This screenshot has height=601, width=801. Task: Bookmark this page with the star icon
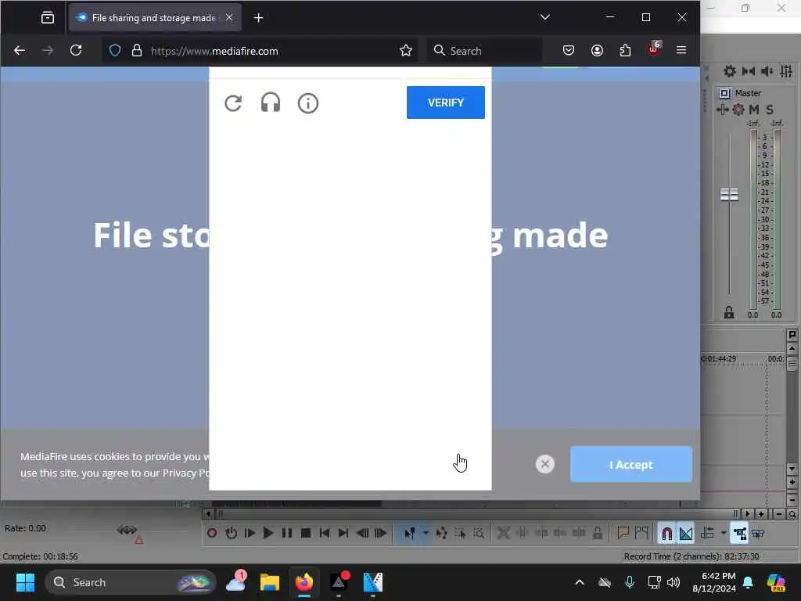coord(406,51)
